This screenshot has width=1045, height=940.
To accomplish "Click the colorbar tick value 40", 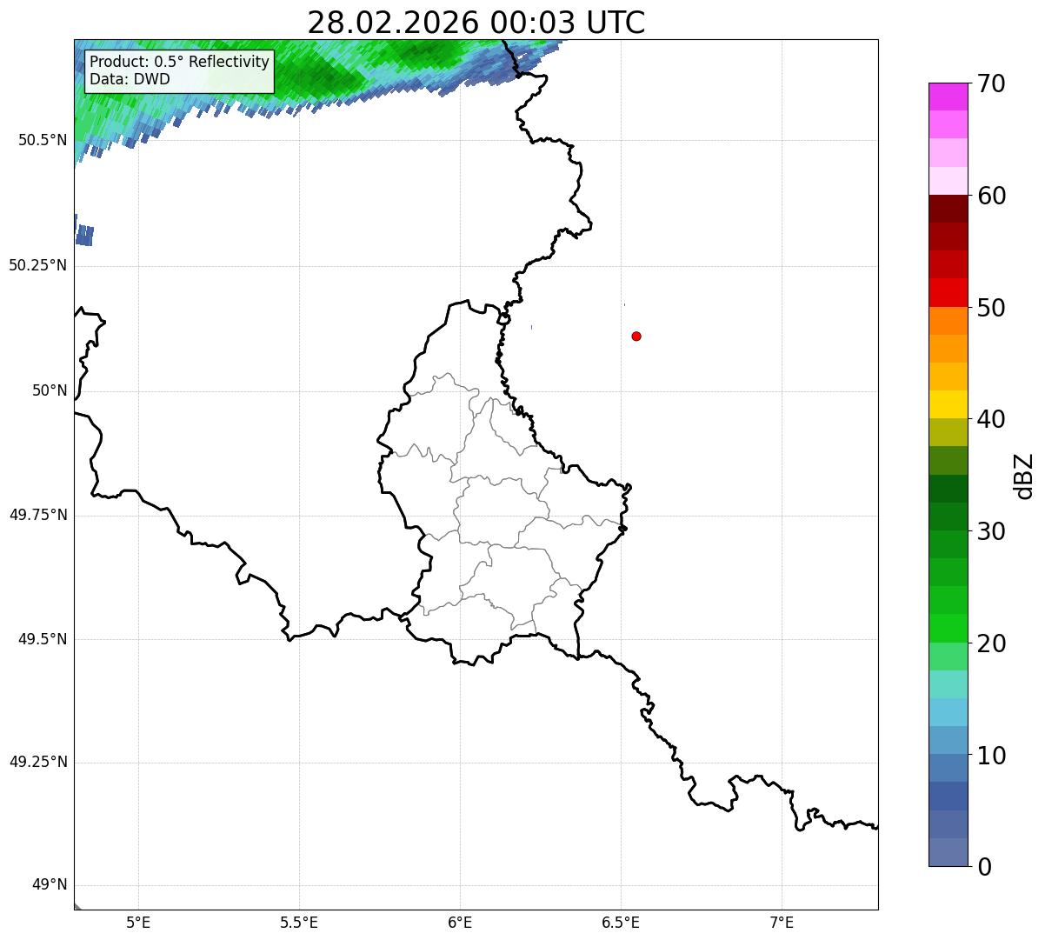I will pos(991,419).
